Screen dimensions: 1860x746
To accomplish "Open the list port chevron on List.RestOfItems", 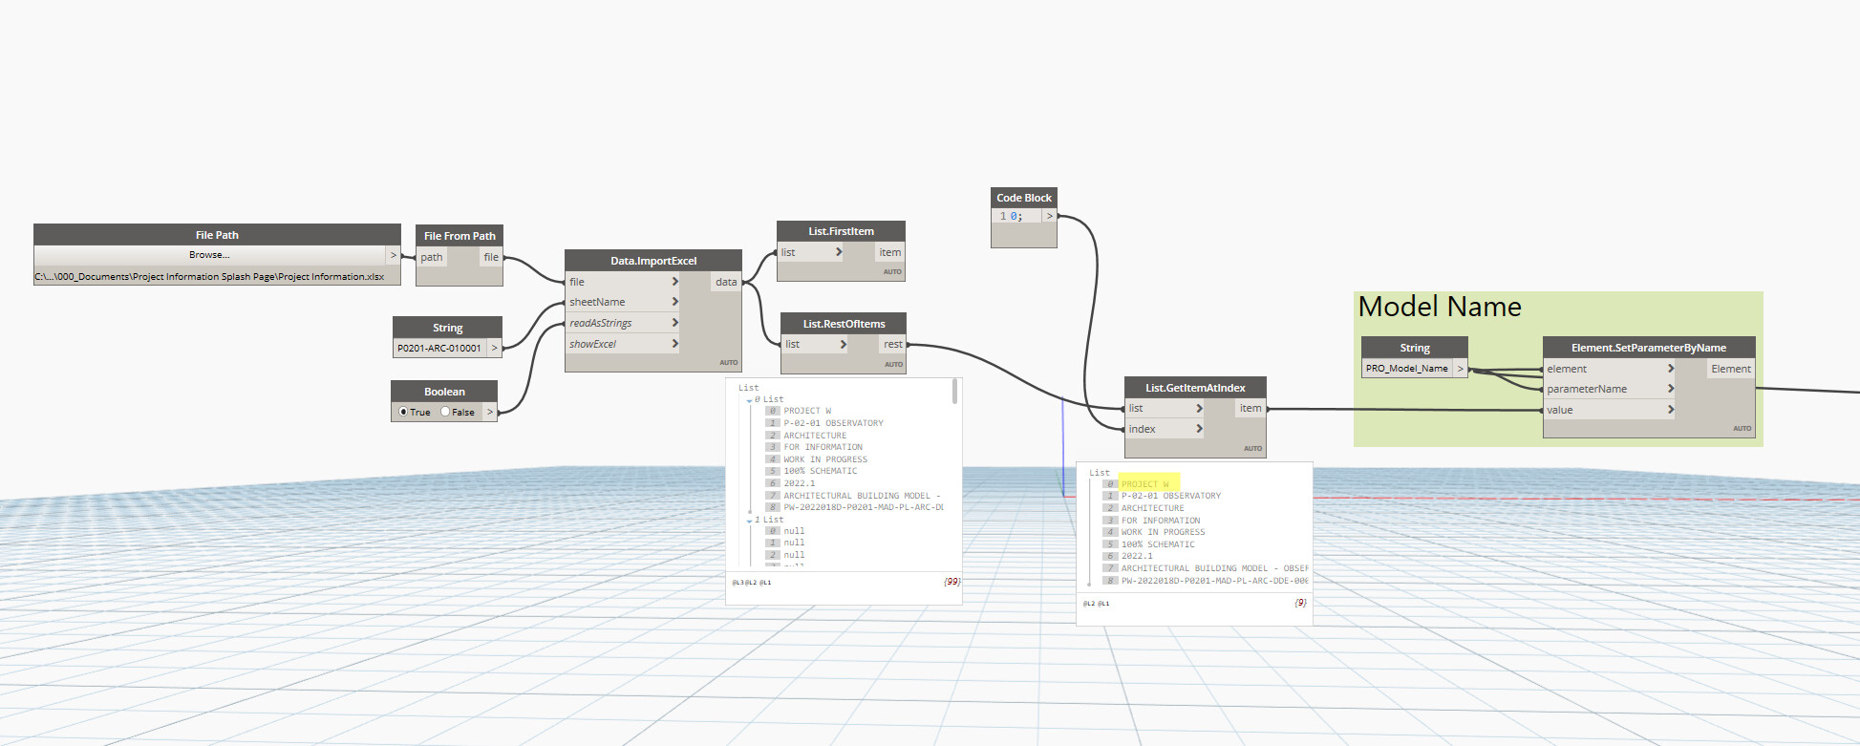I will (x=843, y=344).
